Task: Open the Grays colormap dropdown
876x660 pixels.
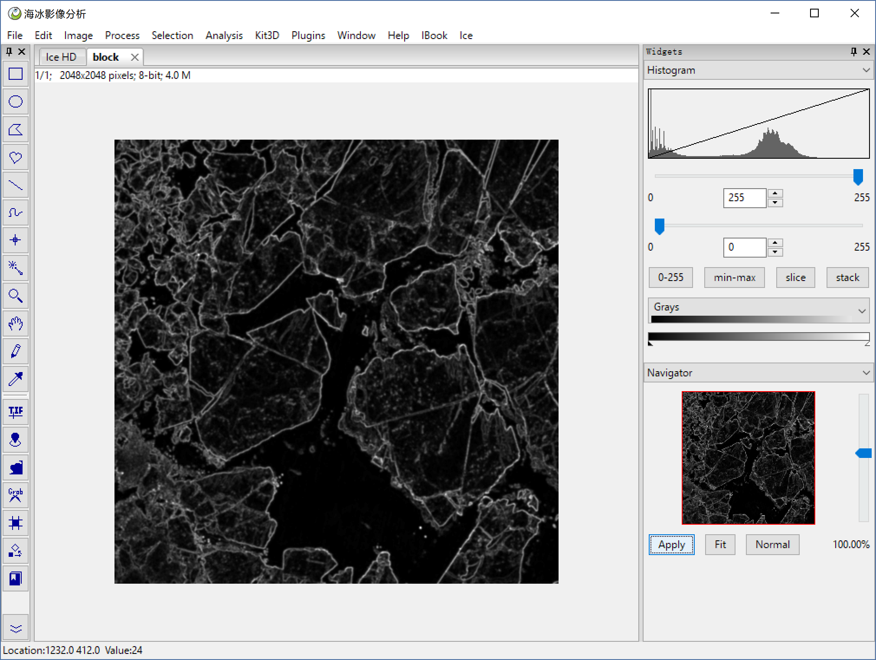Action: click(861, 311)
